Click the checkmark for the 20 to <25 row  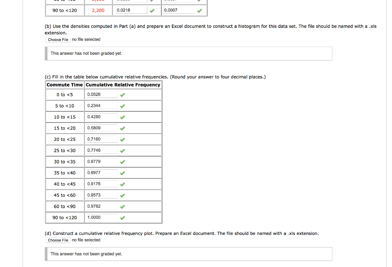click(122, 139)
